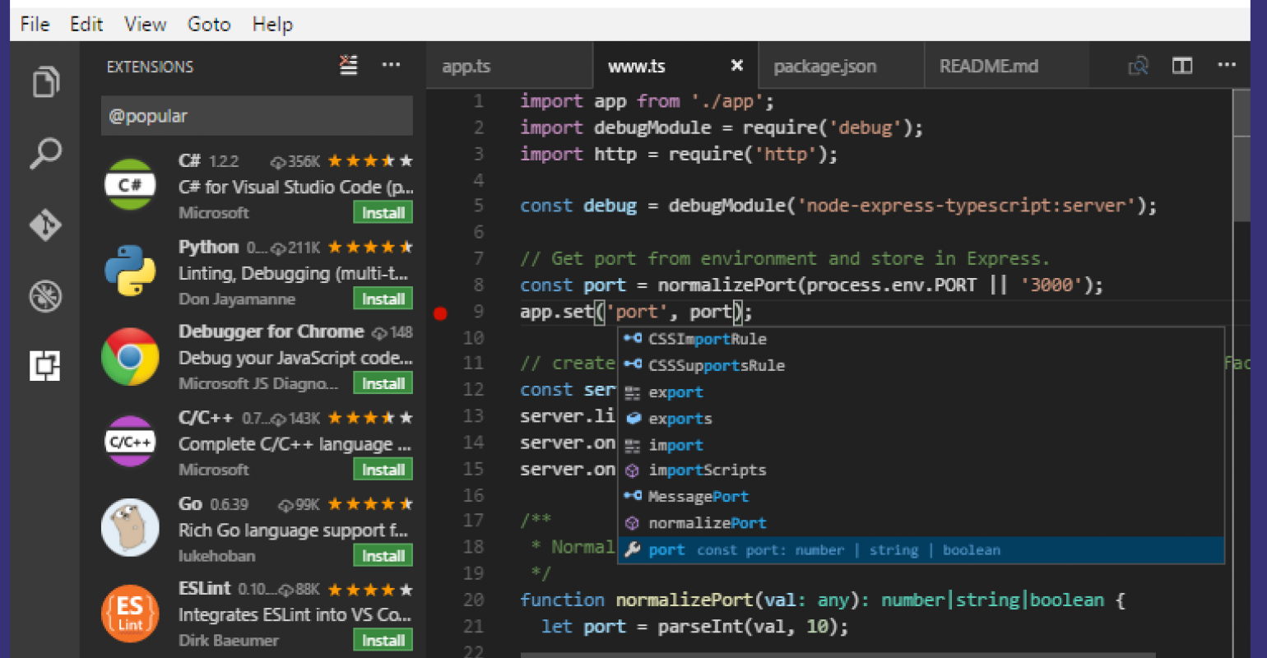Viewport: 1267px width, 658px height.
Task: Click the ESLint 88K download count
Action: tap(299, 590)
